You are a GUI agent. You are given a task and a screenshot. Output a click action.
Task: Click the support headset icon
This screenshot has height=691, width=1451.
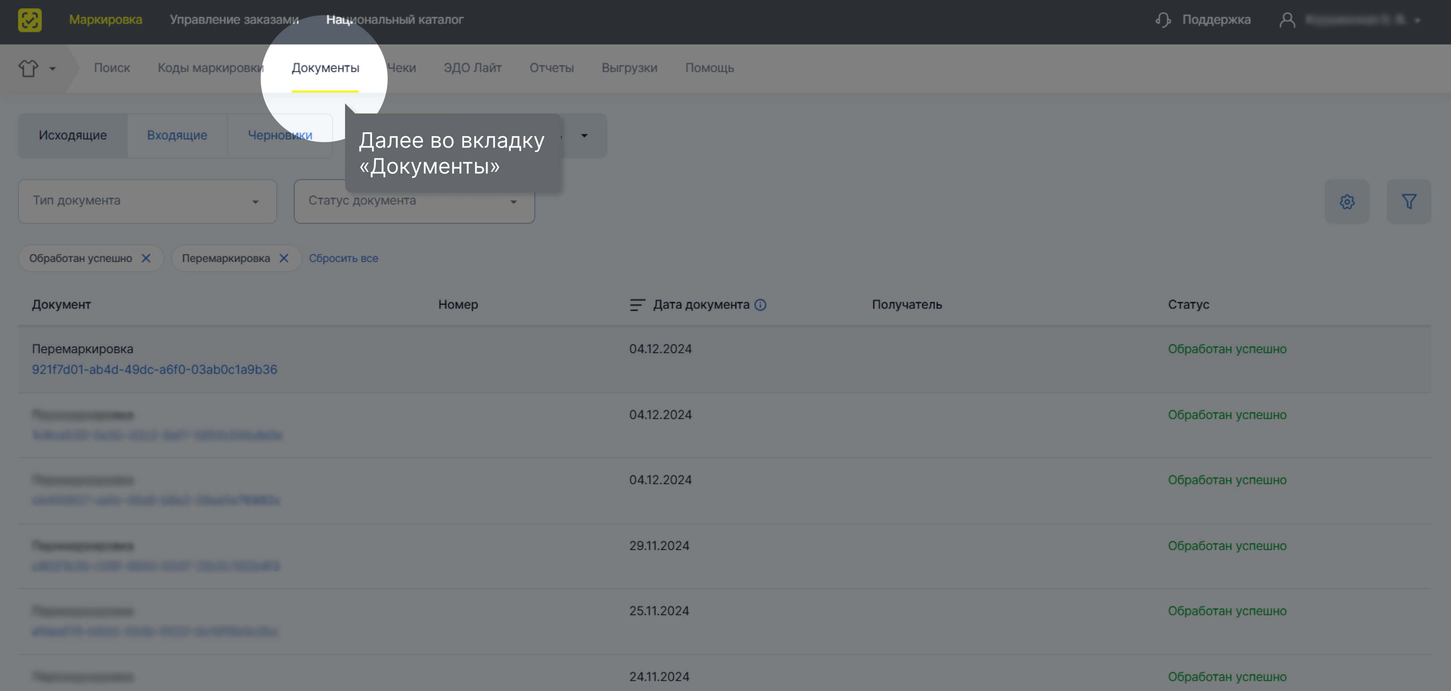click(1163, 20)
